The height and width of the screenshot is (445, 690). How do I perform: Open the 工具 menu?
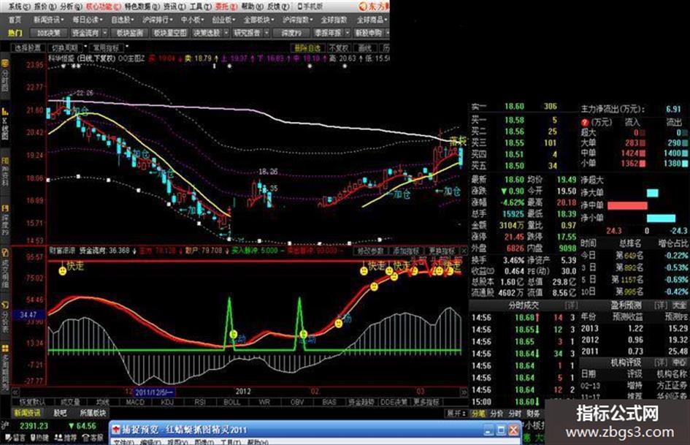tap(200, 6)
